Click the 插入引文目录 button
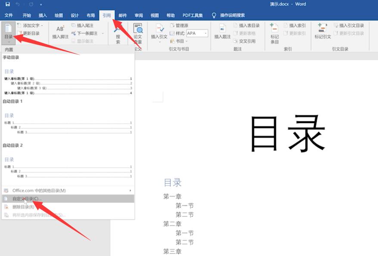 (349, 25)
